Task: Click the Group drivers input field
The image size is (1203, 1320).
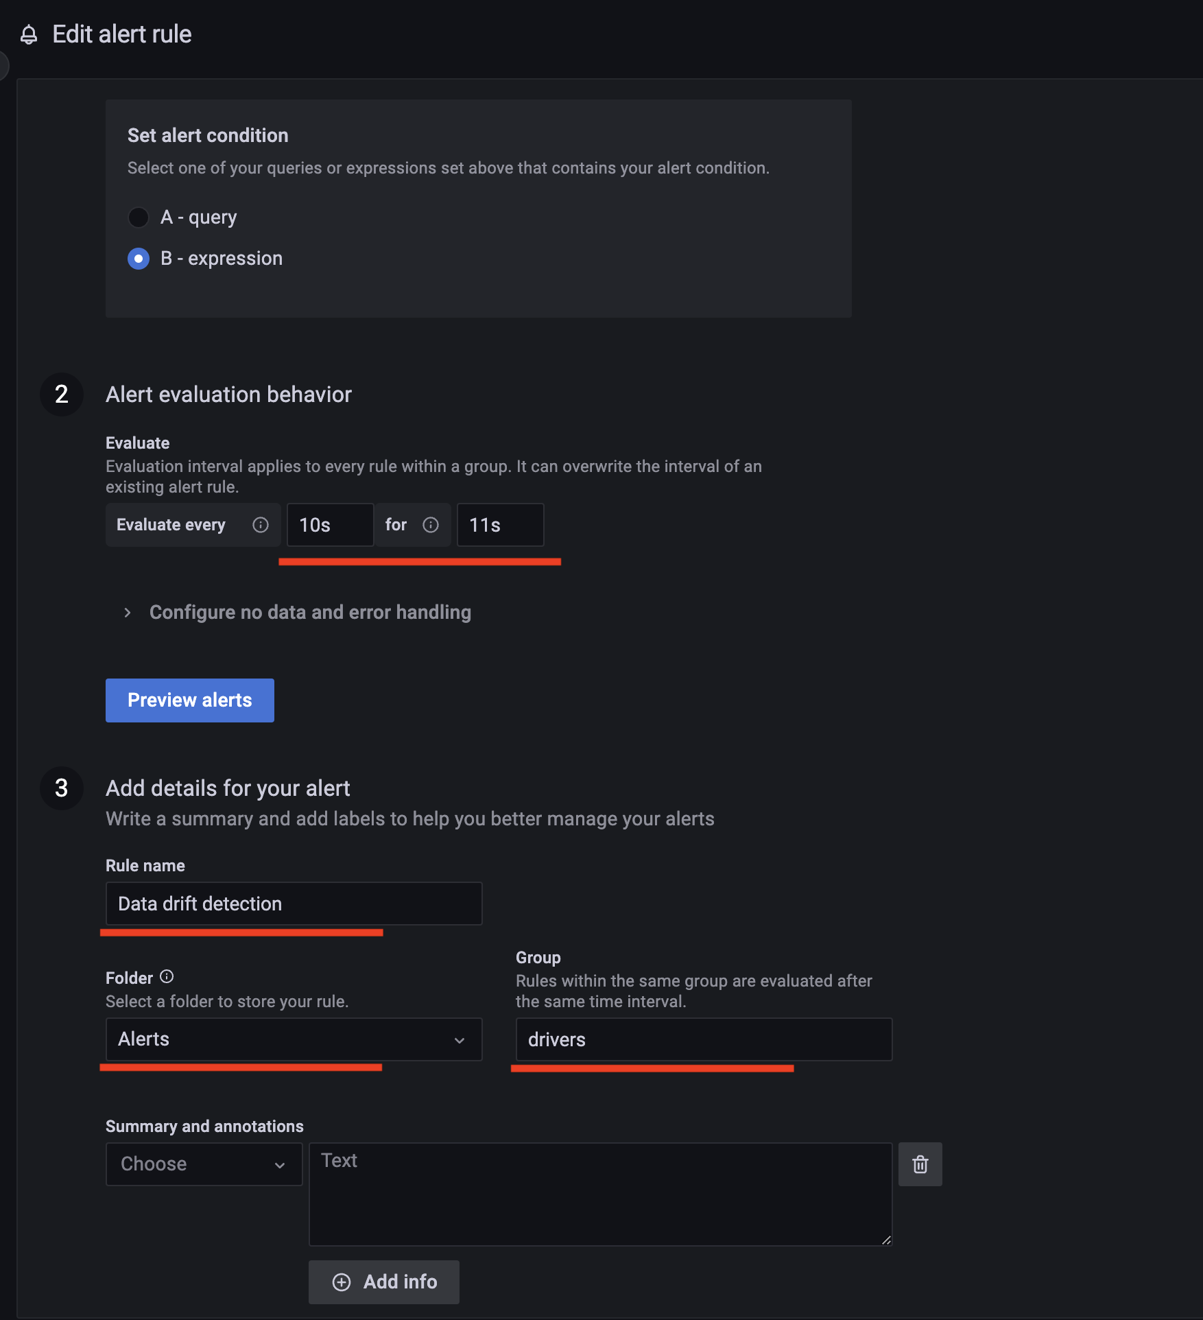Action: point(704,1039)
